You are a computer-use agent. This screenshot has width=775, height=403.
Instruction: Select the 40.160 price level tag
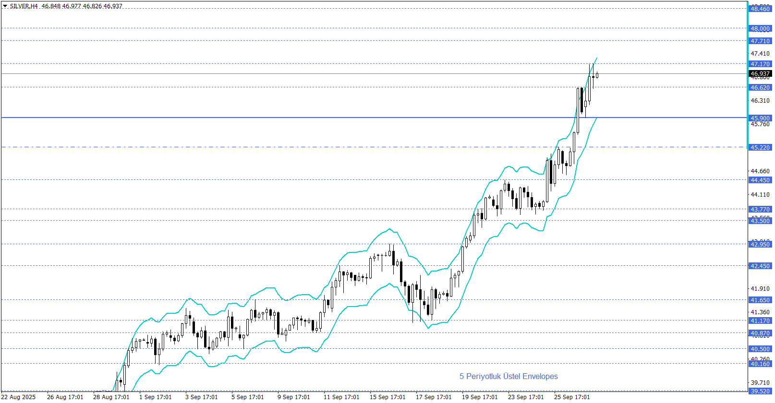(x=760, y=364)
